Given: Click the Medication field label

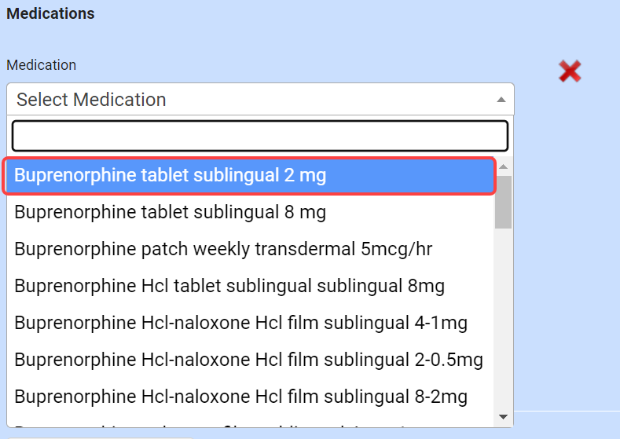Looking at the screenshot, I should coord(42,65).
